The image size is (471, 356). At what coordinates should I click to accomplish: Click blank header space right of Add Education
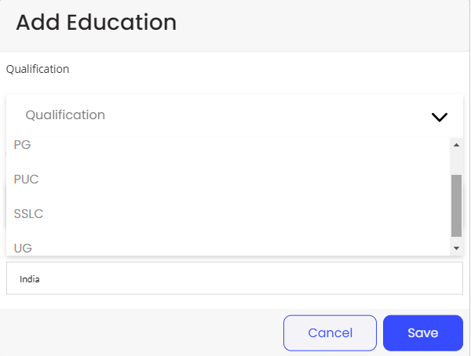(x=330, y=24)
